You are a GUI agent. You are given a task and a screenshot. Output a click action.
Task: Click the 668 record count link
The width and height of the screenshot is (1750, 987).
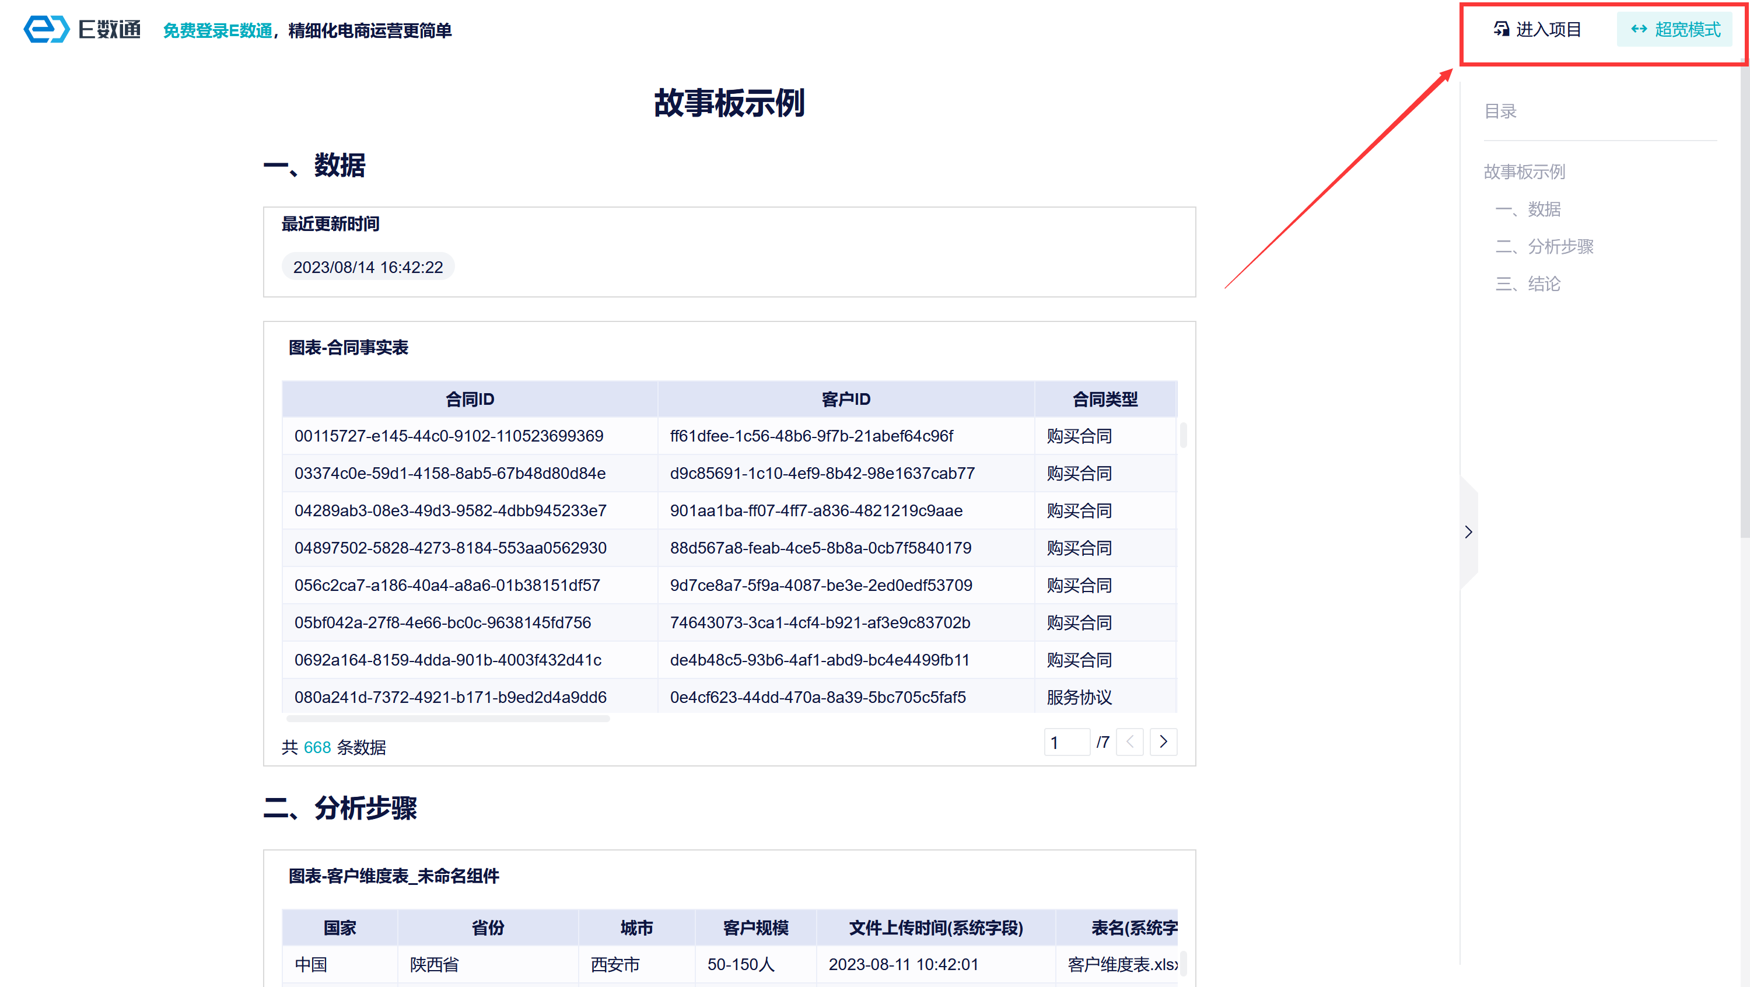[317, 747]
